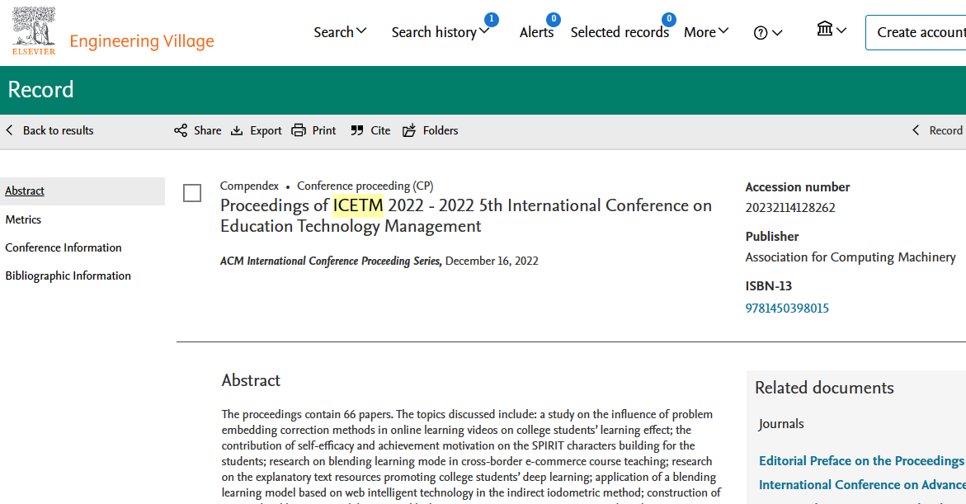Open the Search history dropdown
The height and width of the screenshot is (504, 966).
point(441,32)
